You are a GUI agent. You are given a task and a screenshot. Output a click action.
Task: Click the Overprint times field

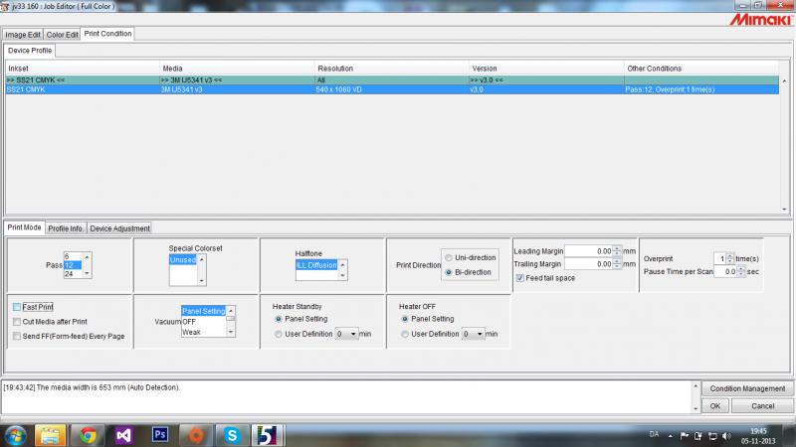tap(719, 258)
